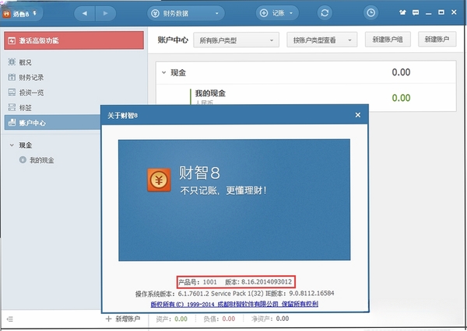Open the feedback message icon
Image resolution: width=467 pixels, height=331 pixels.
tap(416, 12)
